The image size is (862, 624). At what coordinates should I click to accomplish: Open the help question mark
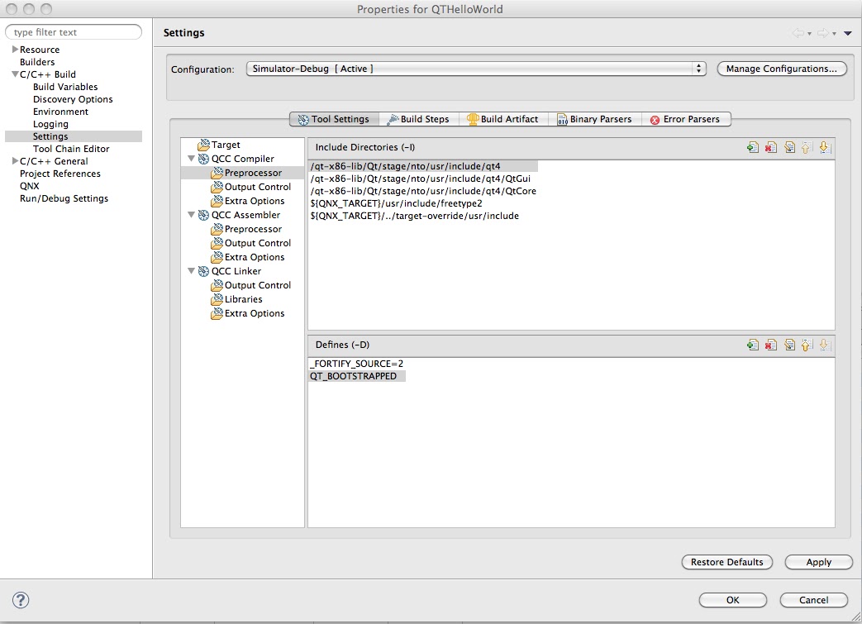(x=21, y=600)
